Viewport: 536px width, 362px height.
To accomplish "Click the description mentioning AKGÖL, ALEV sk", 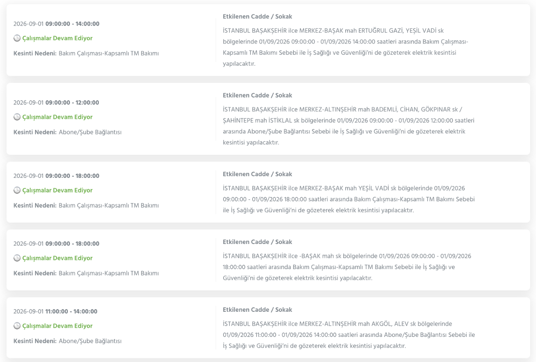I will pyautogui.click(x=349, y=335).
